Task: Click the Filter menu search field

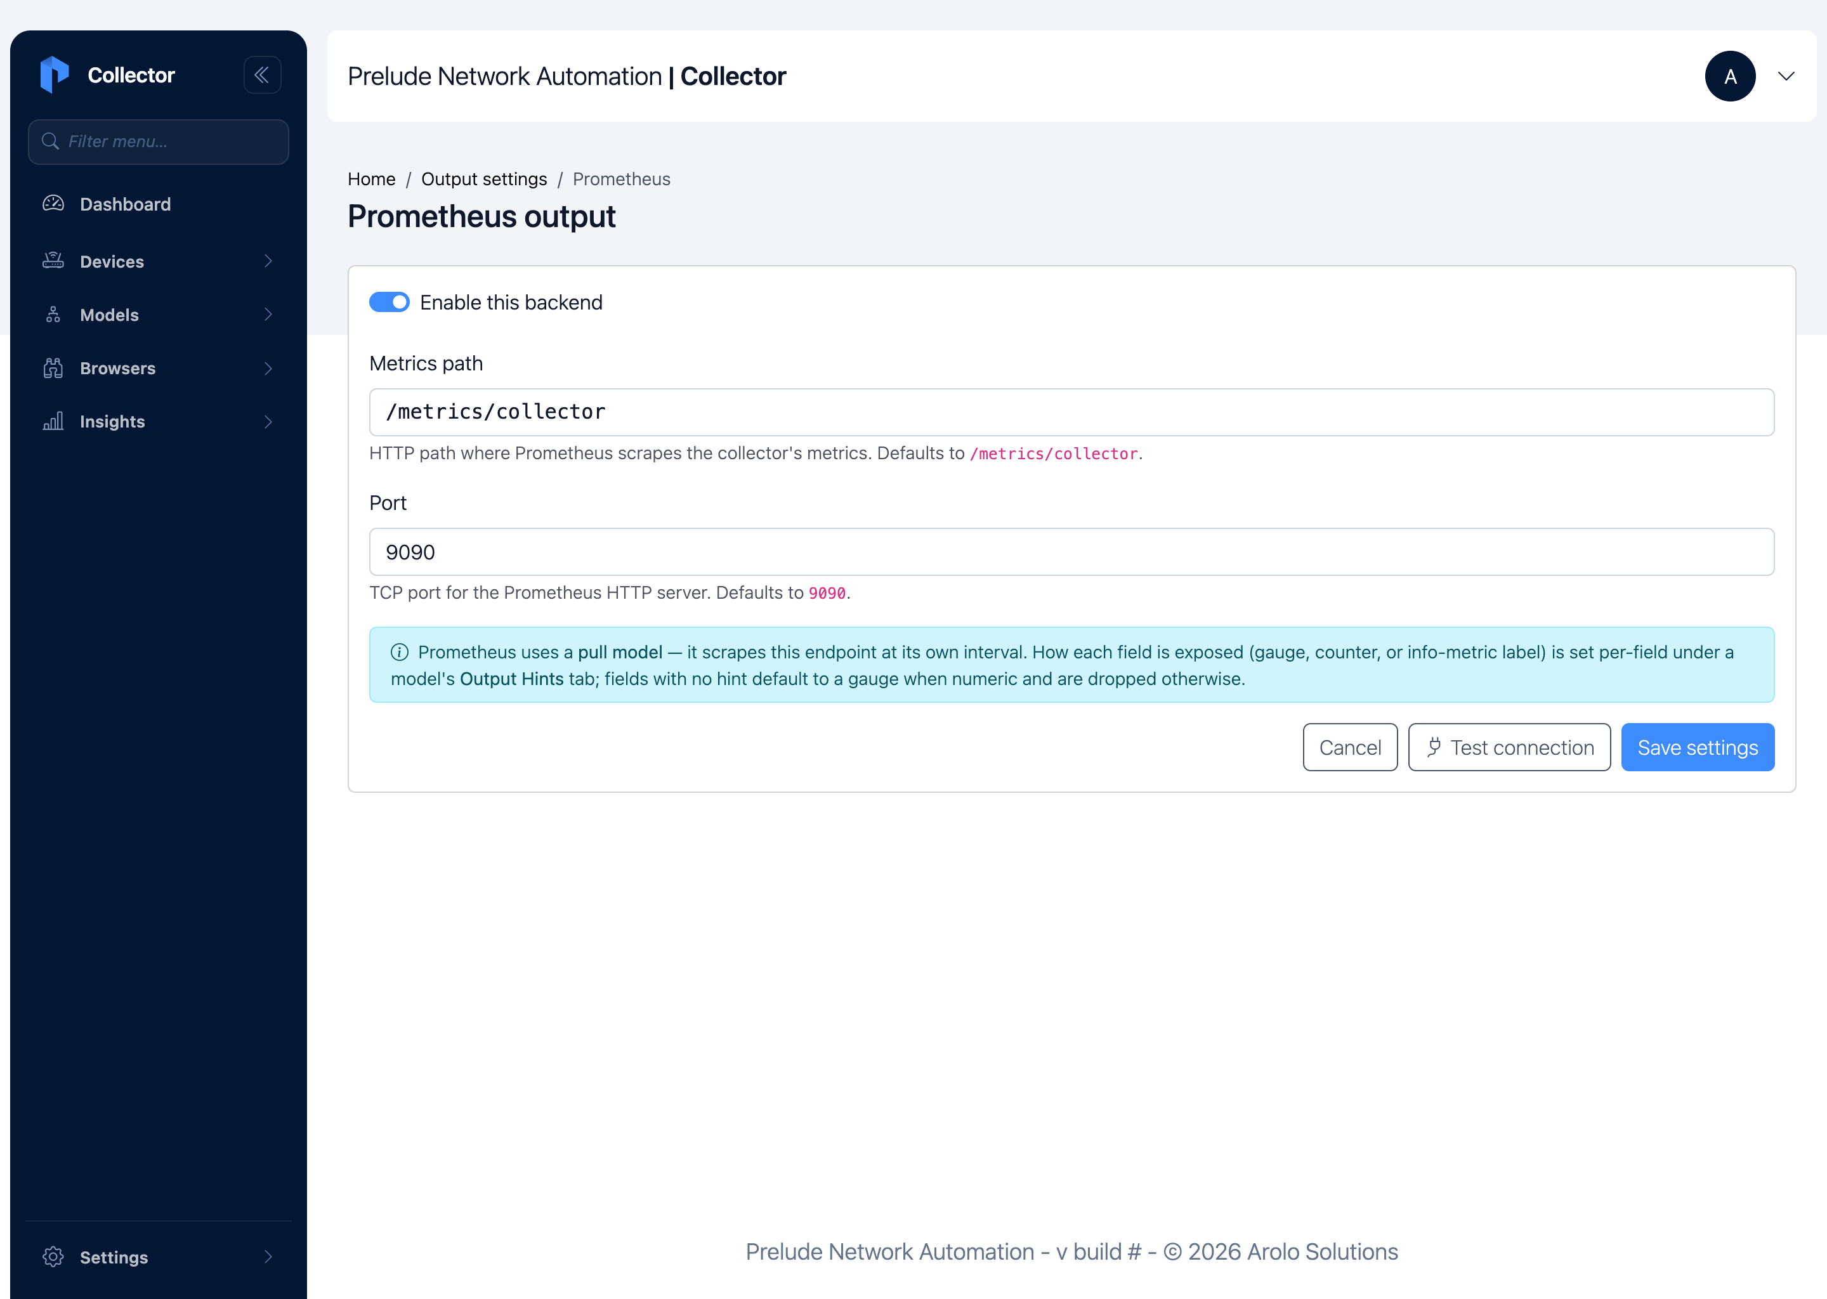Action: pyautogui.click(x=159, y=141)
